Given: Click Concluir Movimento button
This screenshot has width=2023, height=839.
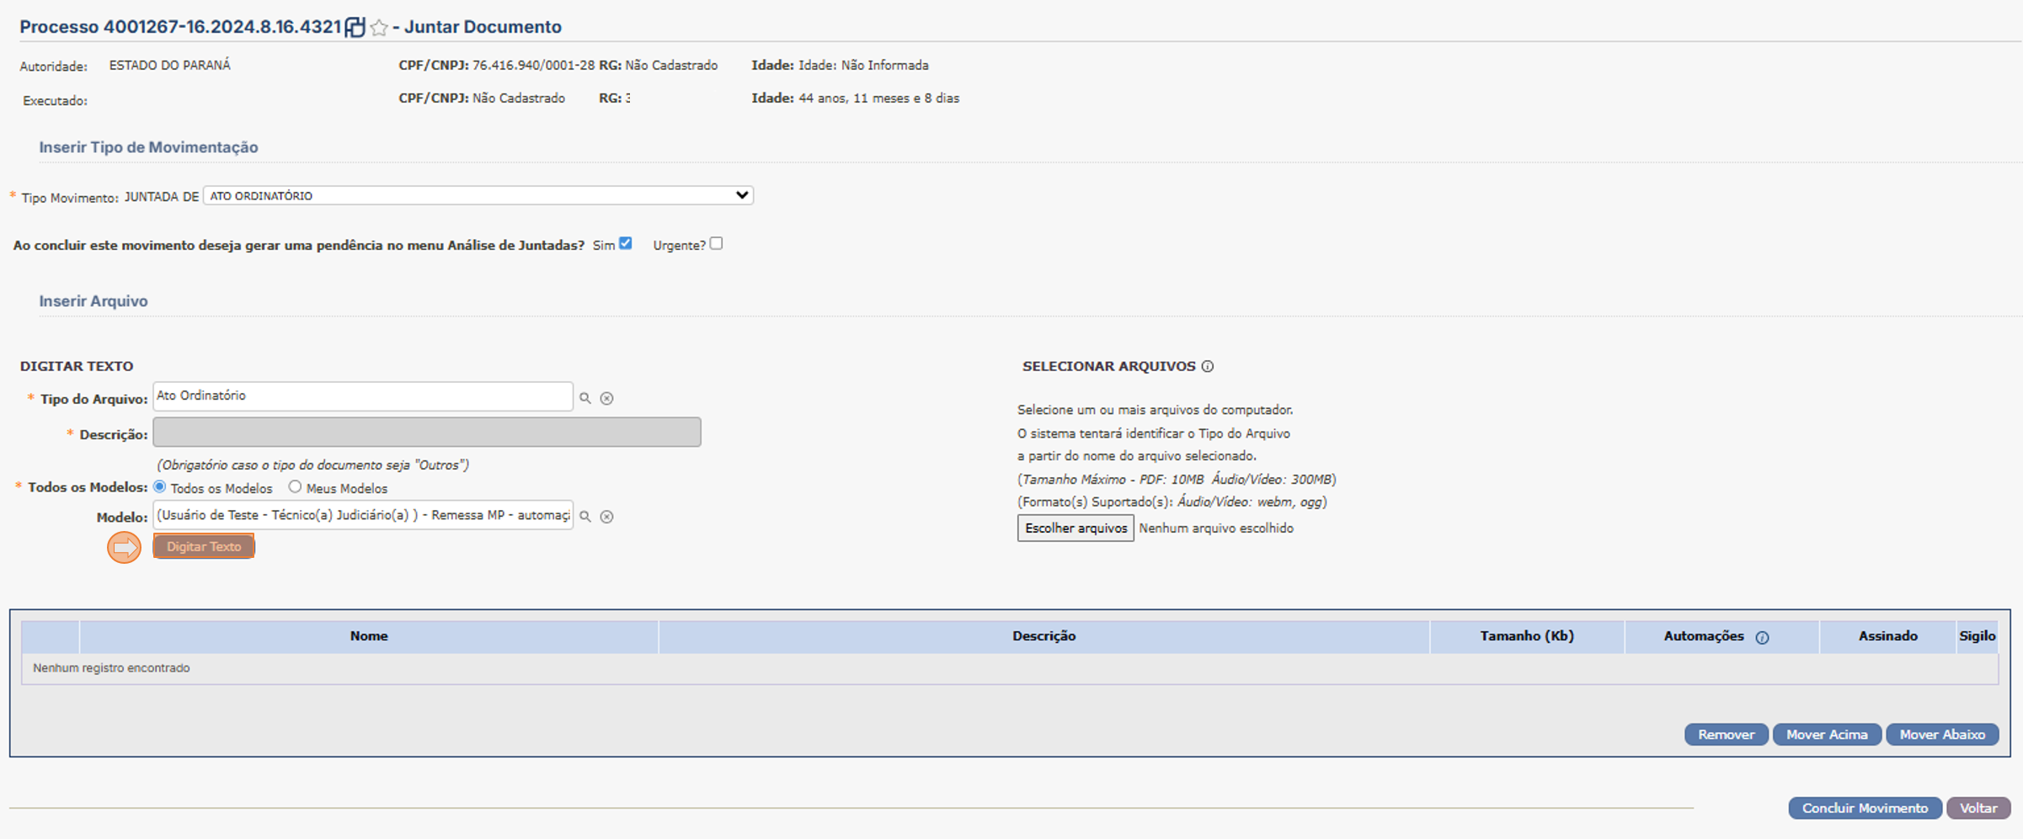Looking at the screenshot, I should point(1865,808).
